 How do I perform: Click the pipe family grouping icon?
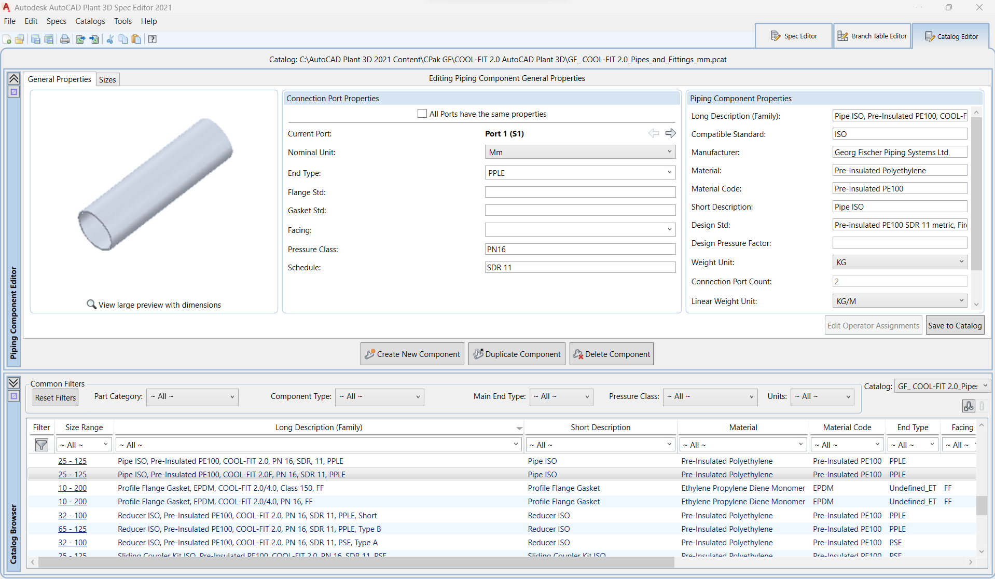968,406
